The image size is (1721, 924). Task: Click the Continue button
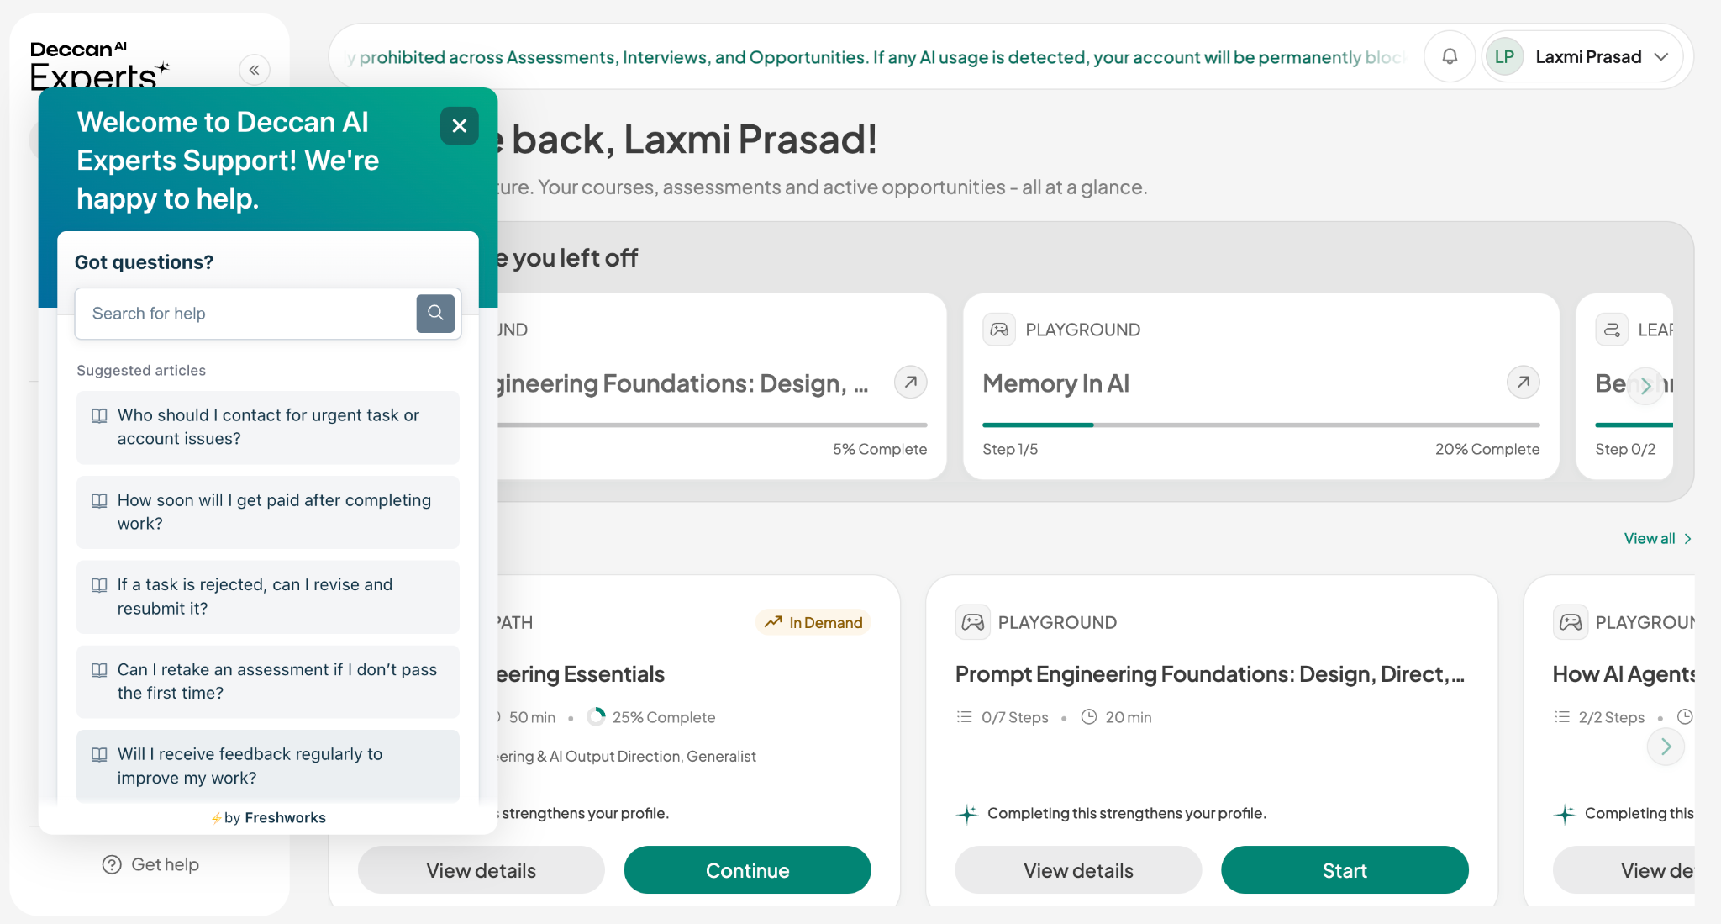(x=747, y=870)
